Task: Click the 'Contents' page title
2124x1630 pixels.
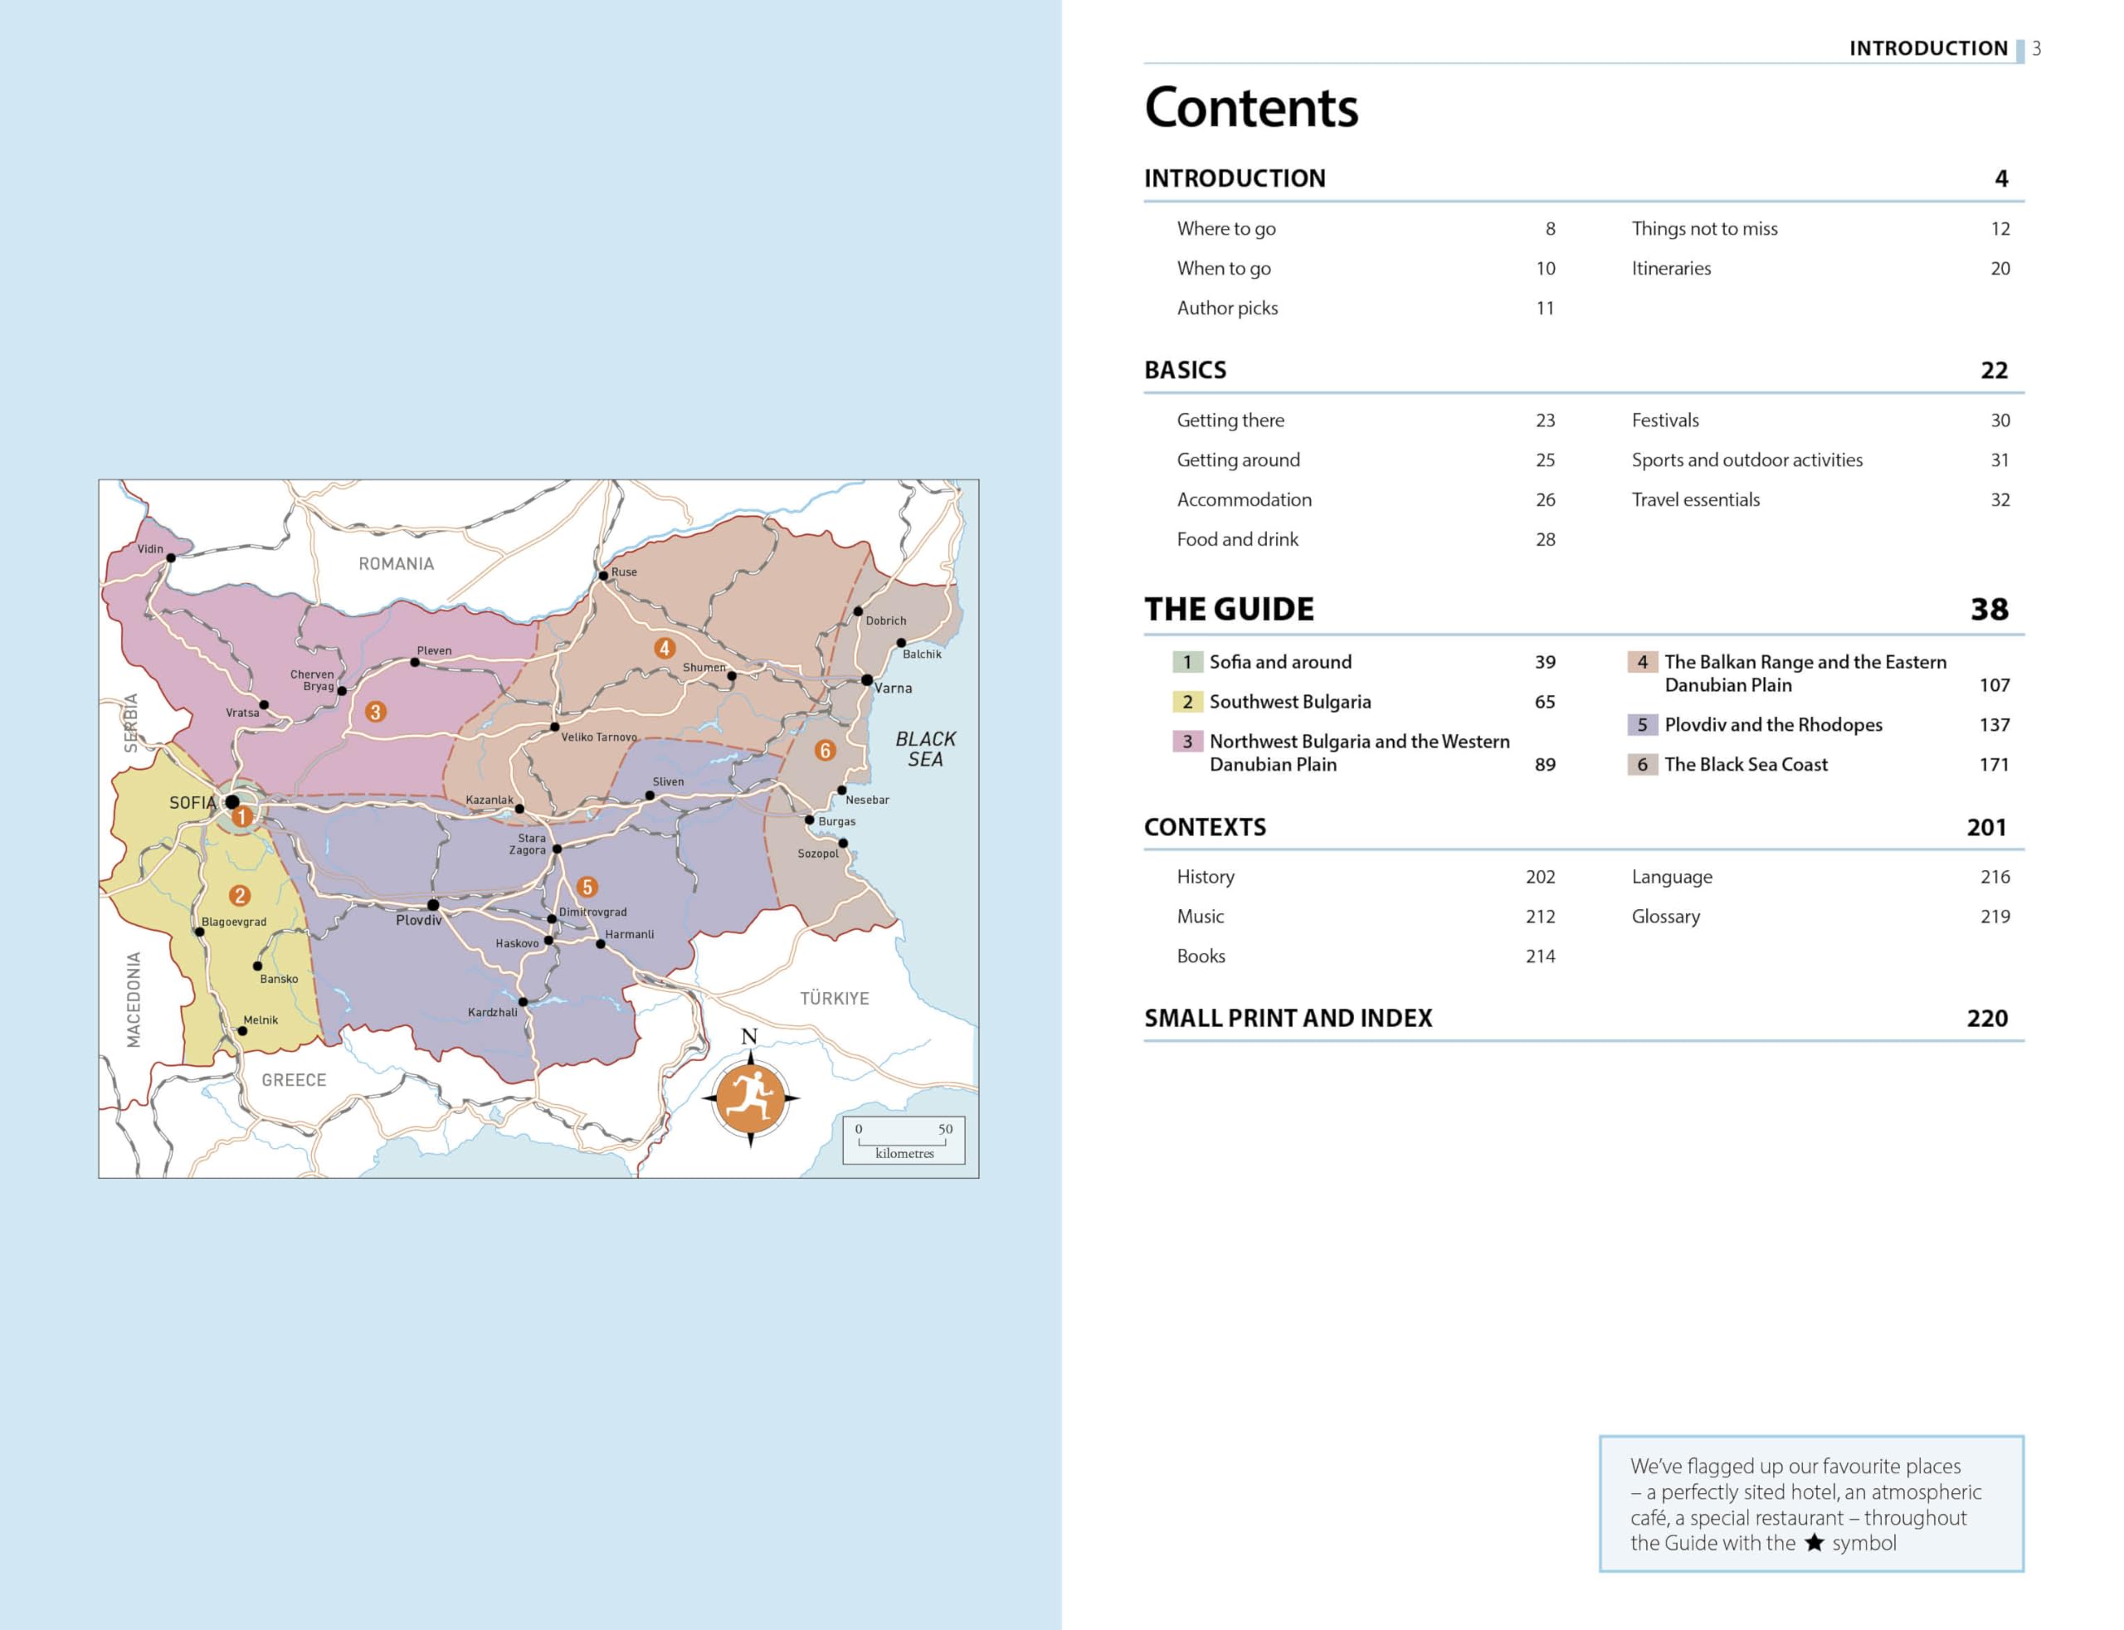Action: coord(1250,107)
